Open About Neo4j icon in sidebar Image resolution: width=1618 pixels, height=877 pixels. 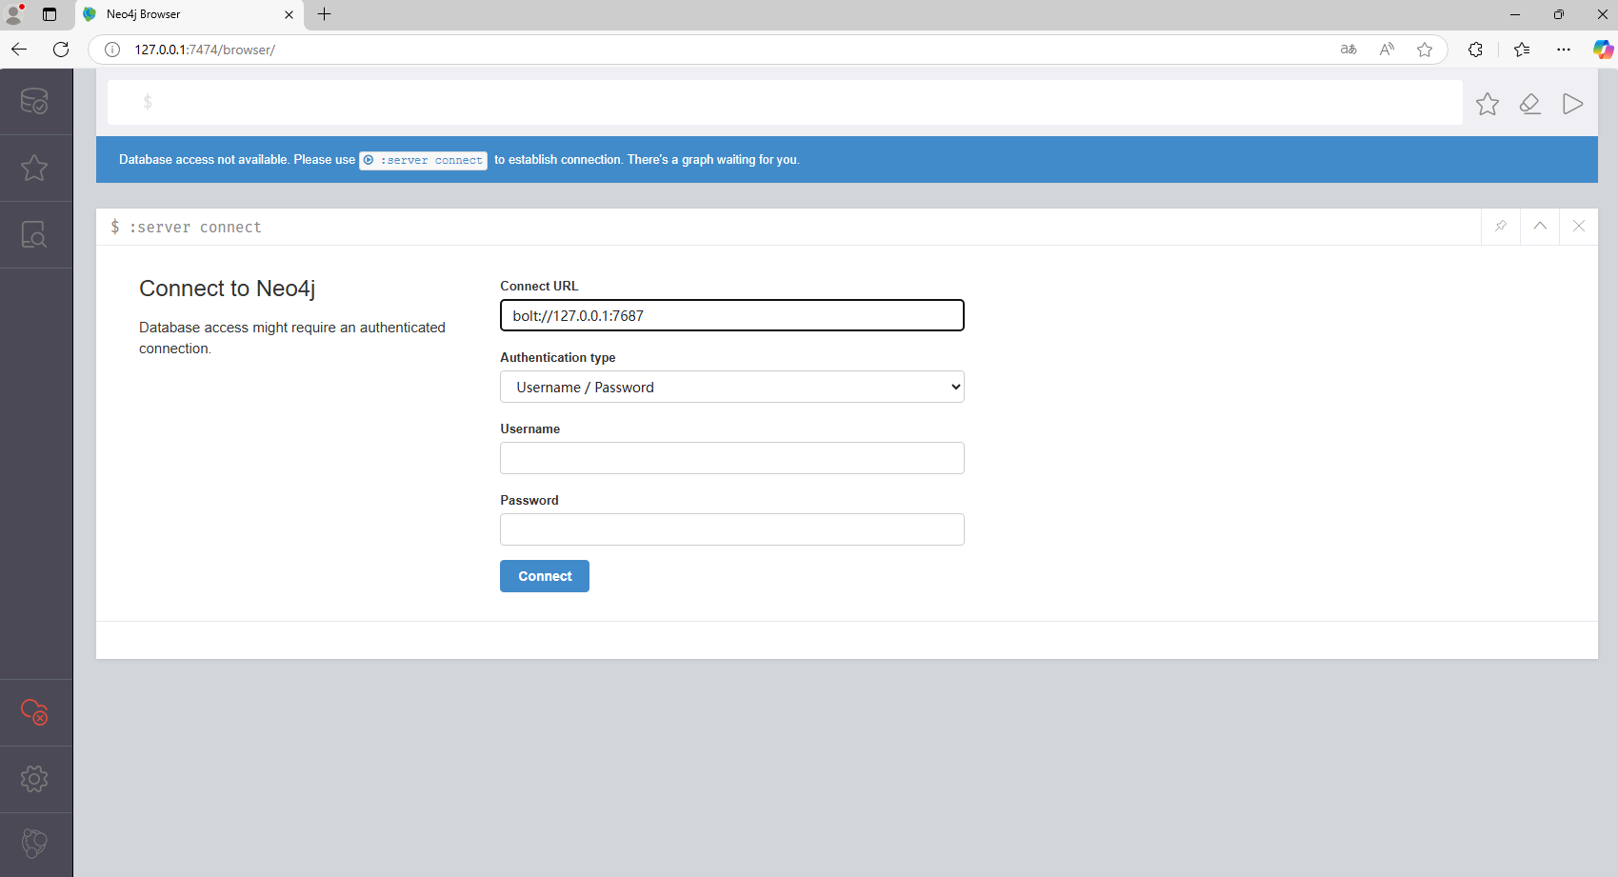pos(34,844)
